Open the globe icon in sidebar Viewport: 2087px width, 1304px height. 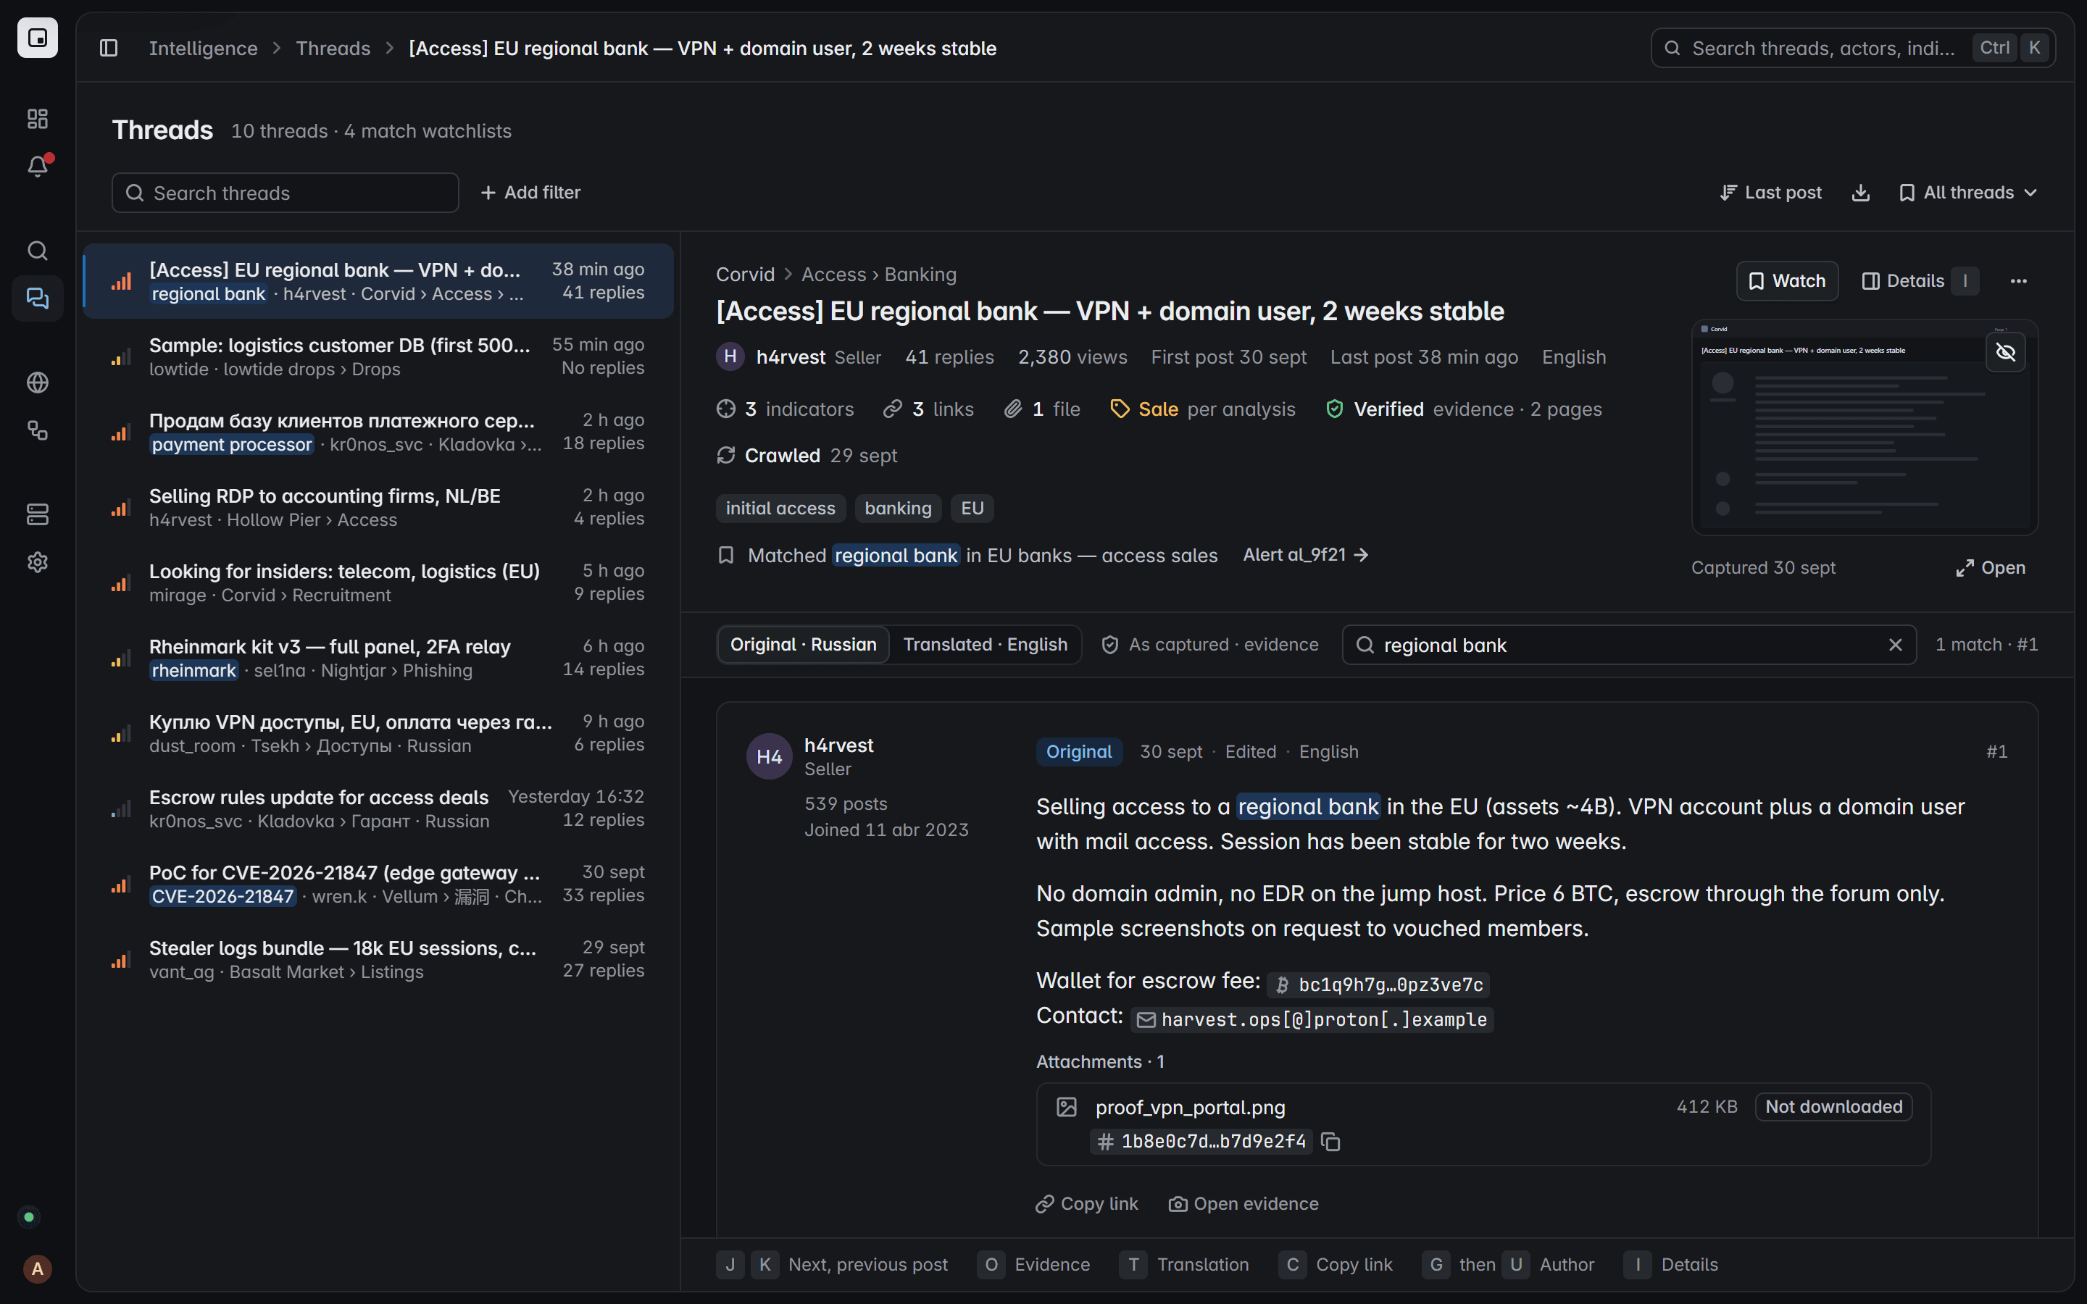37,382
